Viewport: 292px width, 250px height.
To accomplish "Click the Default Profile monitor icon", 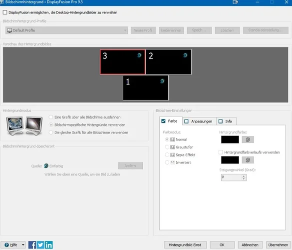I will point(9,30).
